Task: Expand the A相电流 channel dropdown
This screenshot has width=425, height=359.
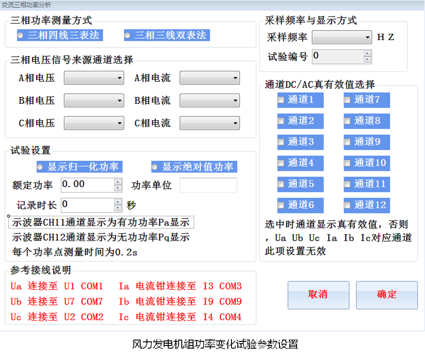Action: 210,78
